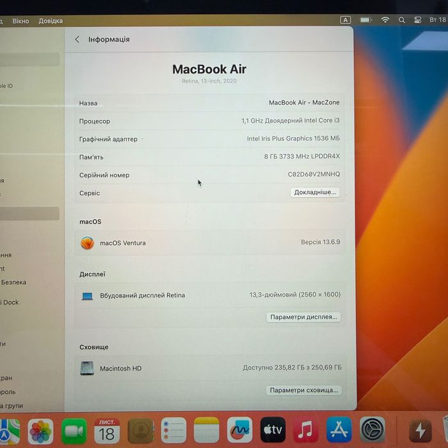Open Maps from the Dock
The image size is (448, 448).
pyautogui.click(x=9, y=432)
